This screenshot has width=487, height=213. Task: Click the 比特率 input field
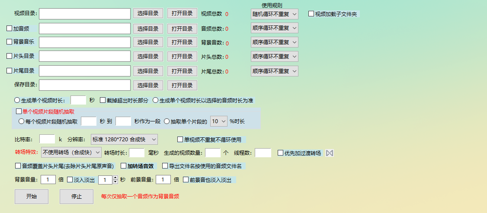(x=47, y=139)
